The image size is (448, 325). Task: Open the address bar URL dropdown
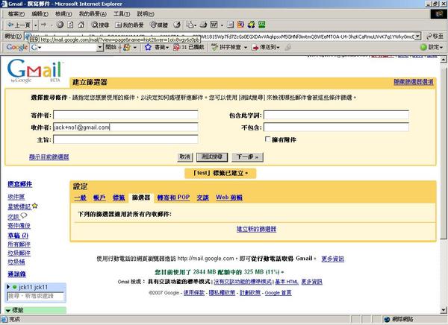pos(418,37)
